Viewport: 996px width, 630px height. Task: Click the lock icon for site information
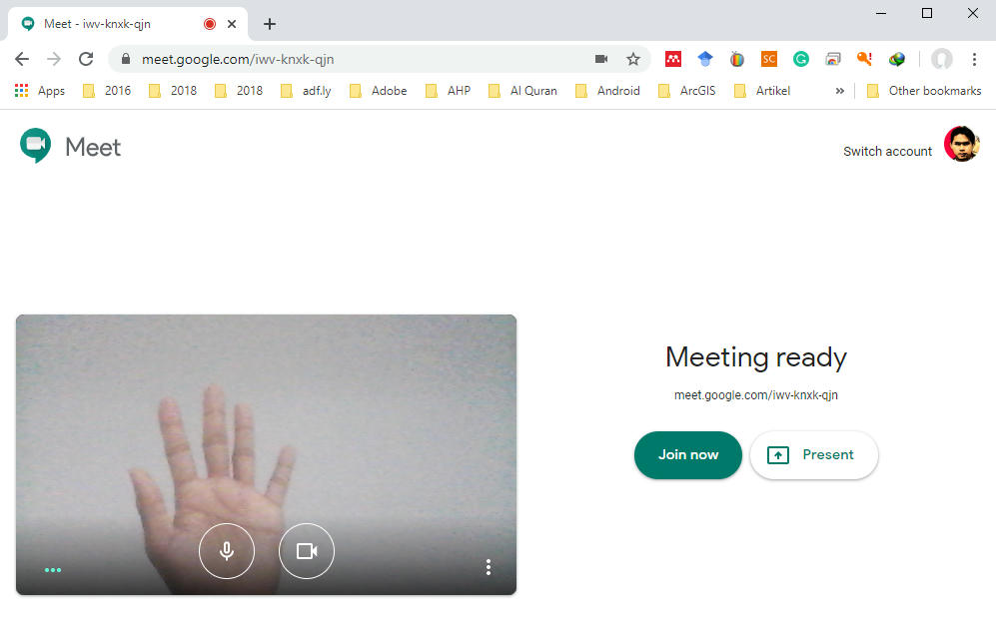pyautogui.click(x=126, y=59)
